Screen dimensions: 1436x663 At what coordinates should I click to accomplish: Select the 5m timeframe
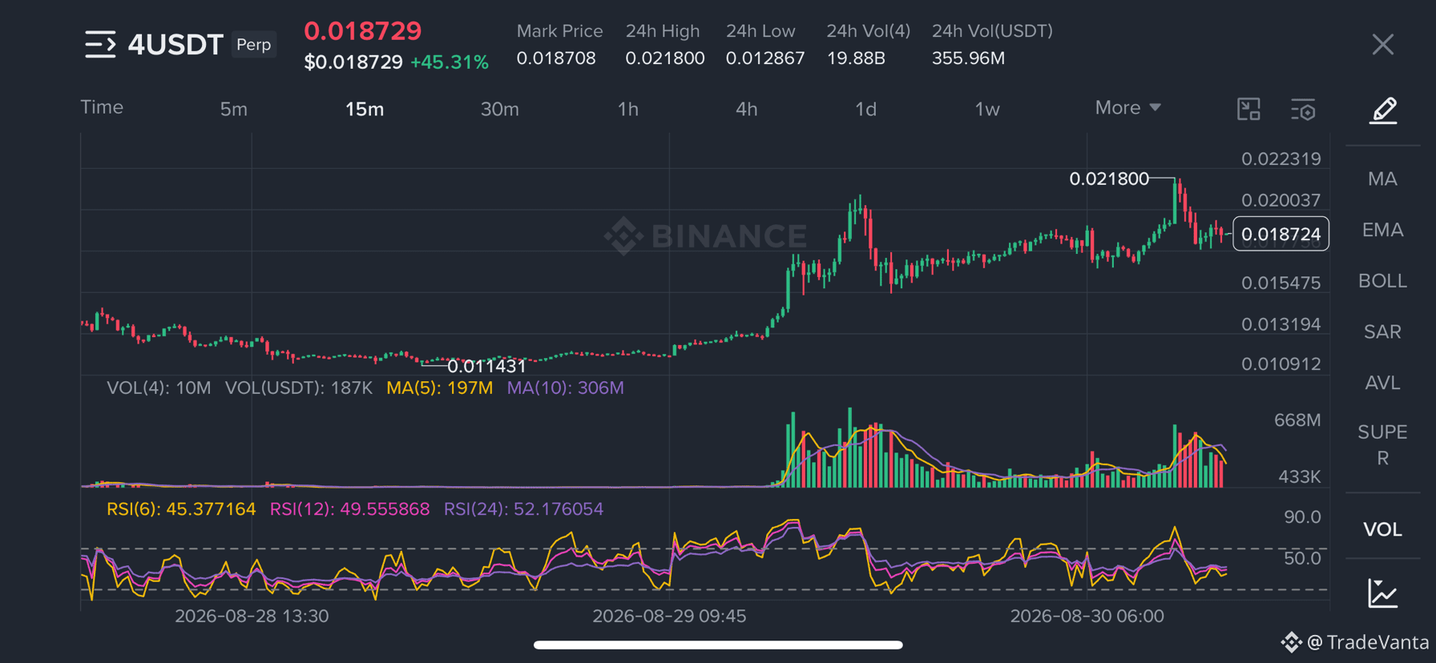234,109
